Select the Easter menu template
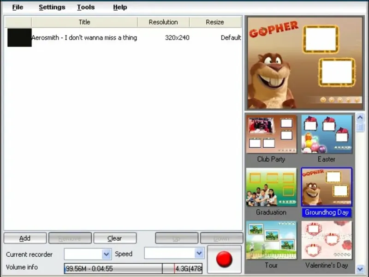Screen dimensions: 369x277 coord(327,134)
